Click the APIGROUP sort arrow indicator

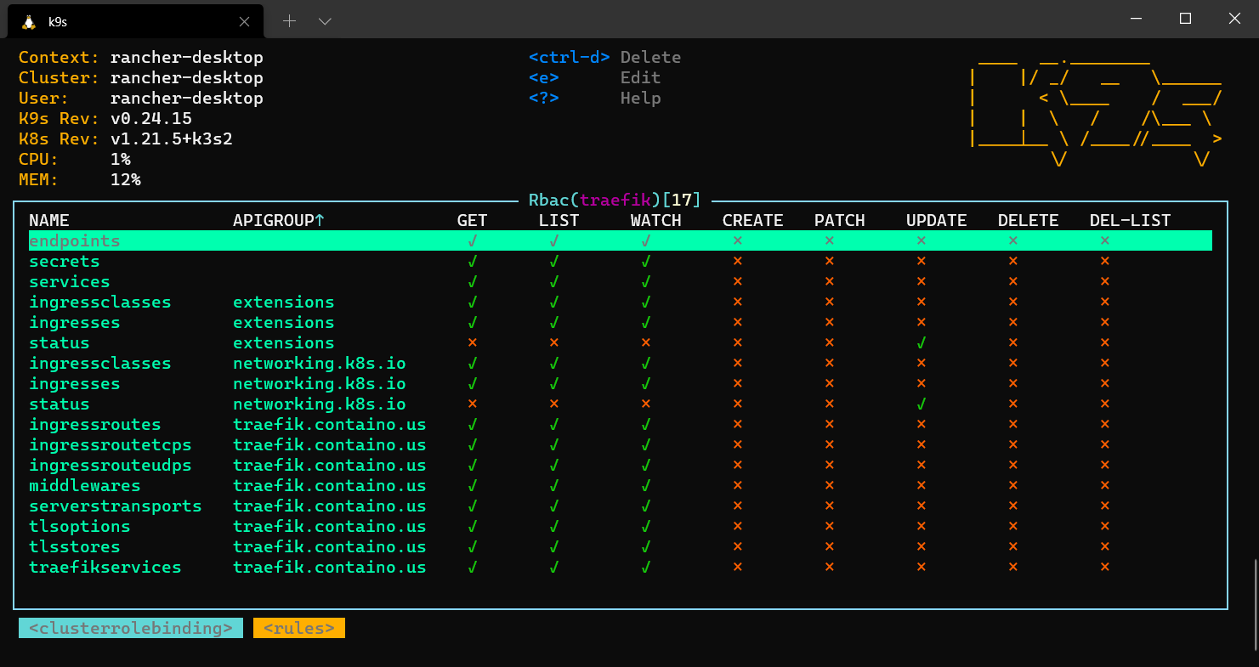point(320,221)
